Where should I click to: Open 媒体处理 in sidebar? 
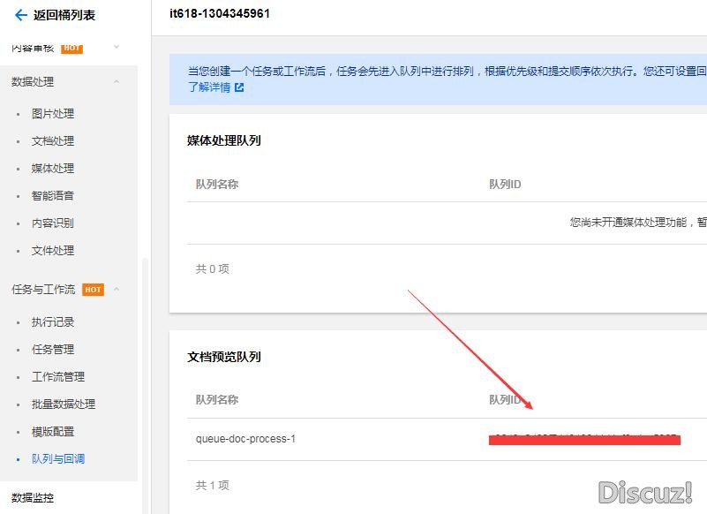53,169
